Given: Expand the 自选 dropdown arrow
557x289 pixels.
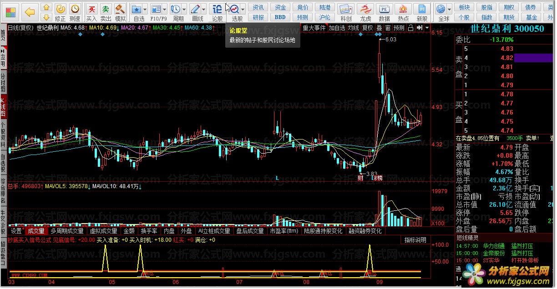Looking at the screenshot, I should click(145, 9).
